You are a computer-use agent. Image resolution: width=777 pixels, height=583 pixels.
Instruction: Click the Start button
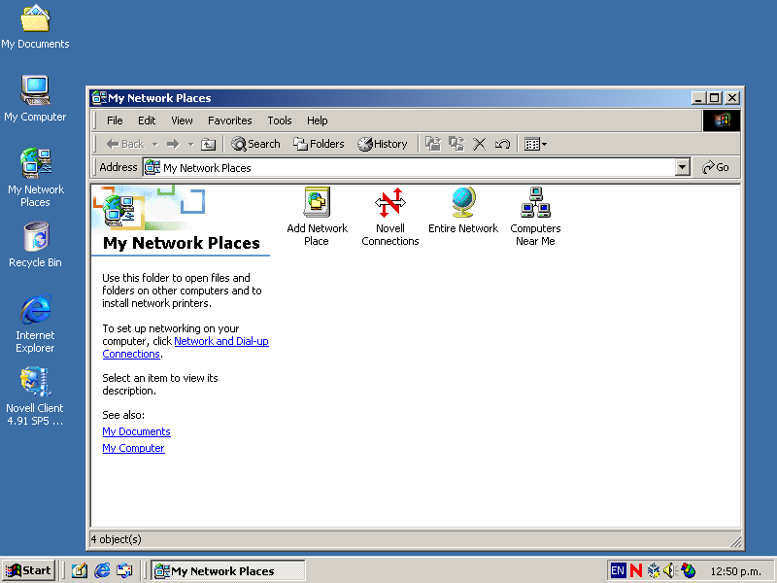click(x=29, y=570)
